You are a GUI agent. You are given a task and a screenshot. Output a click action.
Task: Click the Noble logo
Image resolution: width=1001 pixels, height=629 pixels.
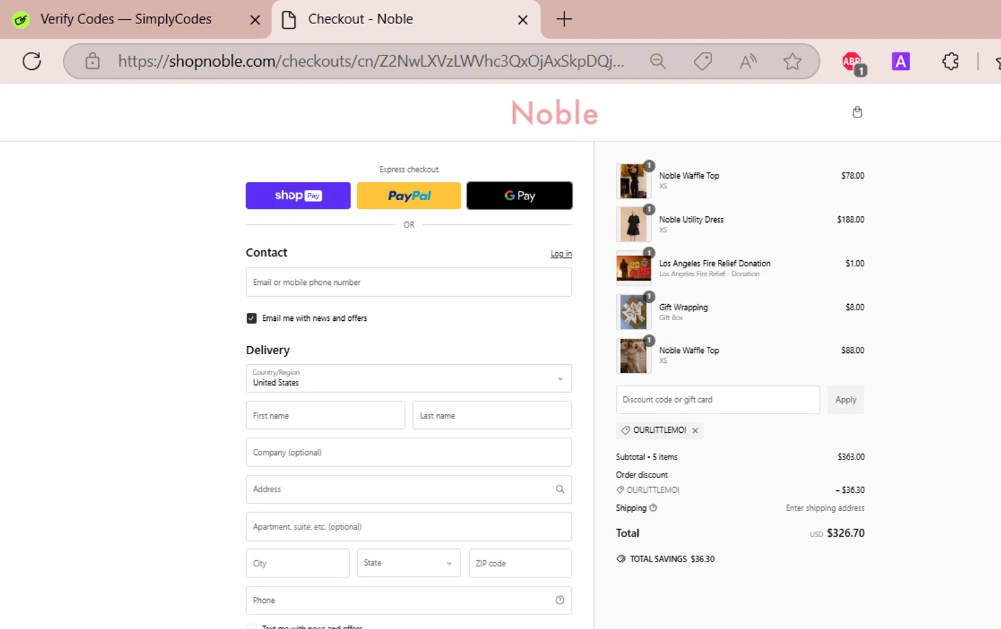point(555,113)
